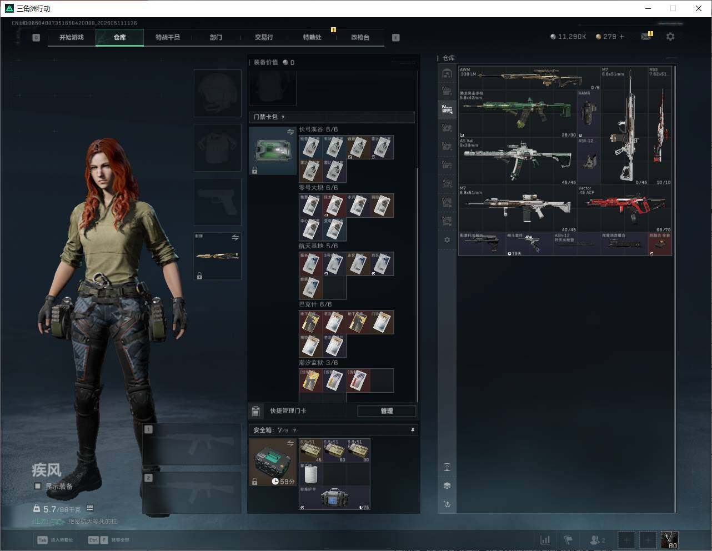Show the 门禁卡包 help tooltip
This screenshot has height=551, width=712.
[283, 117]
